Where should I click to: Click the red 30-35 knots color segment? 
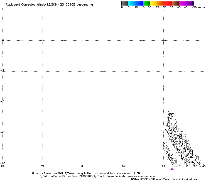click(168, 3)
